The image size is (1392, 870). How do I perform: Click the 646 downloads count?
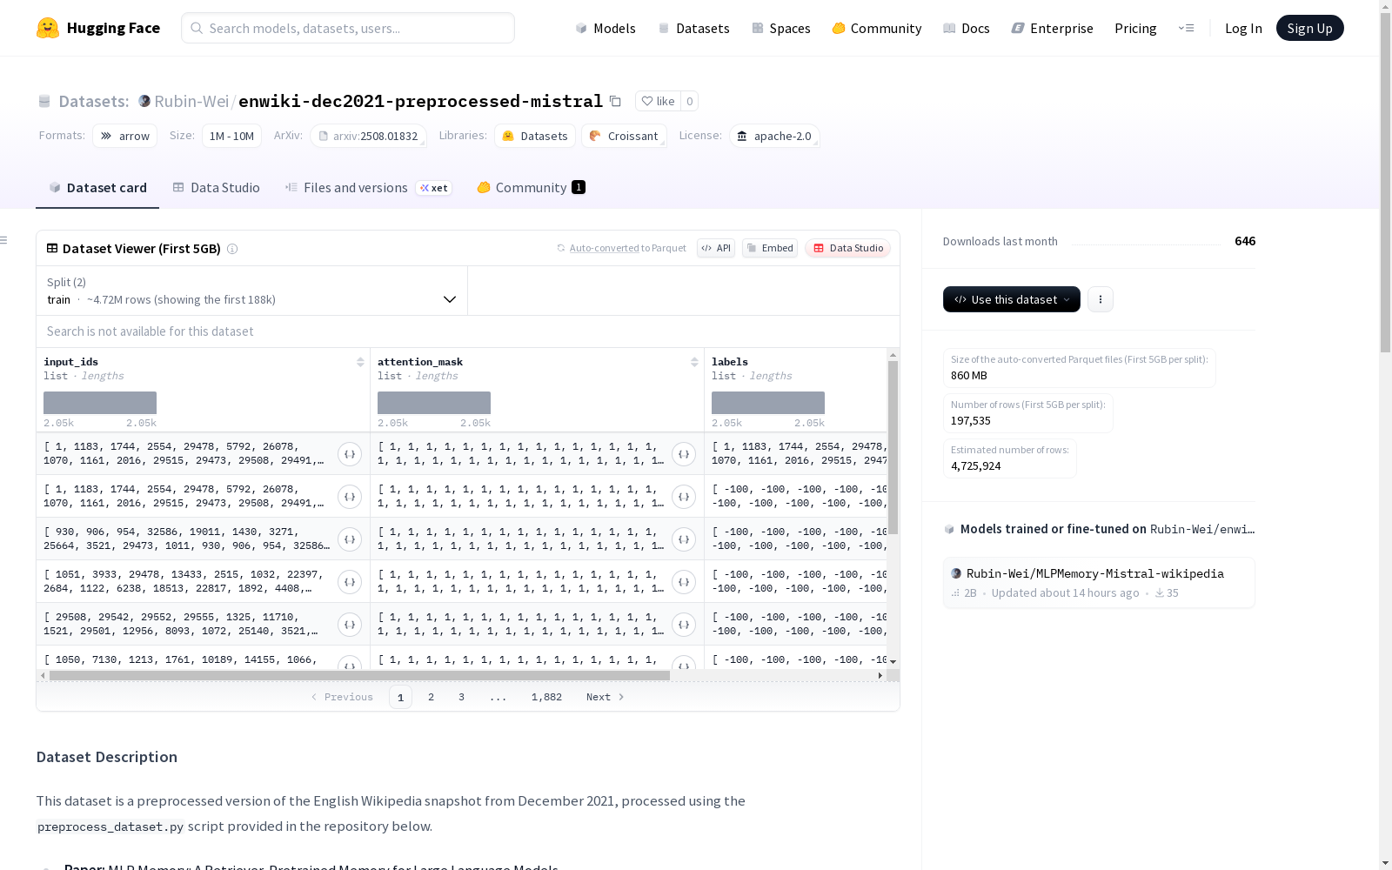(1245, 241)
